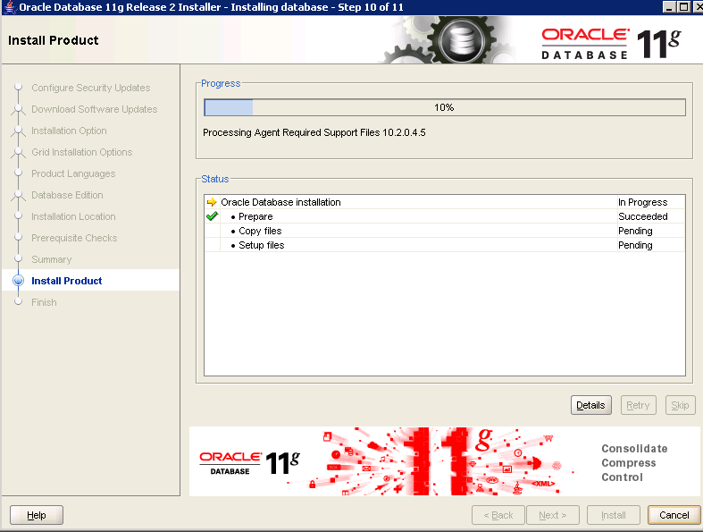Screen dimensions: 703x532
Task: Click the Setup files status row
Action: click(444, 245)
